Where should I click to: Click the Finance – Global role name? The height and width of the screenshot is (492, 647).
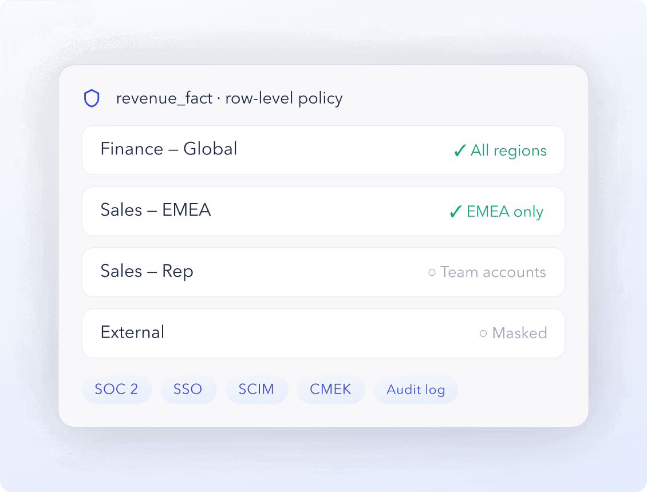(x=169, y=149)
